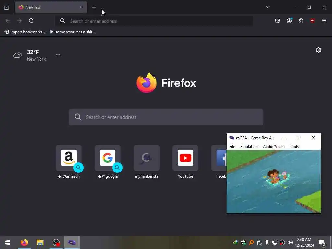
Task: Open the Windows Start menu
Action: 8,243
